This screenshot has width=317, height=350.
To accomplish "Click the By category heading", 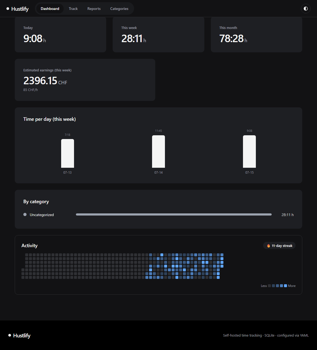I will click(36, 202).
